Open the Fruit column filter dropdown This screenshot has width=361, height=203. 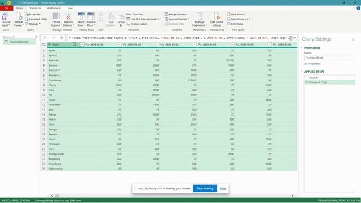pyautogui.click(x=82, y=45)
